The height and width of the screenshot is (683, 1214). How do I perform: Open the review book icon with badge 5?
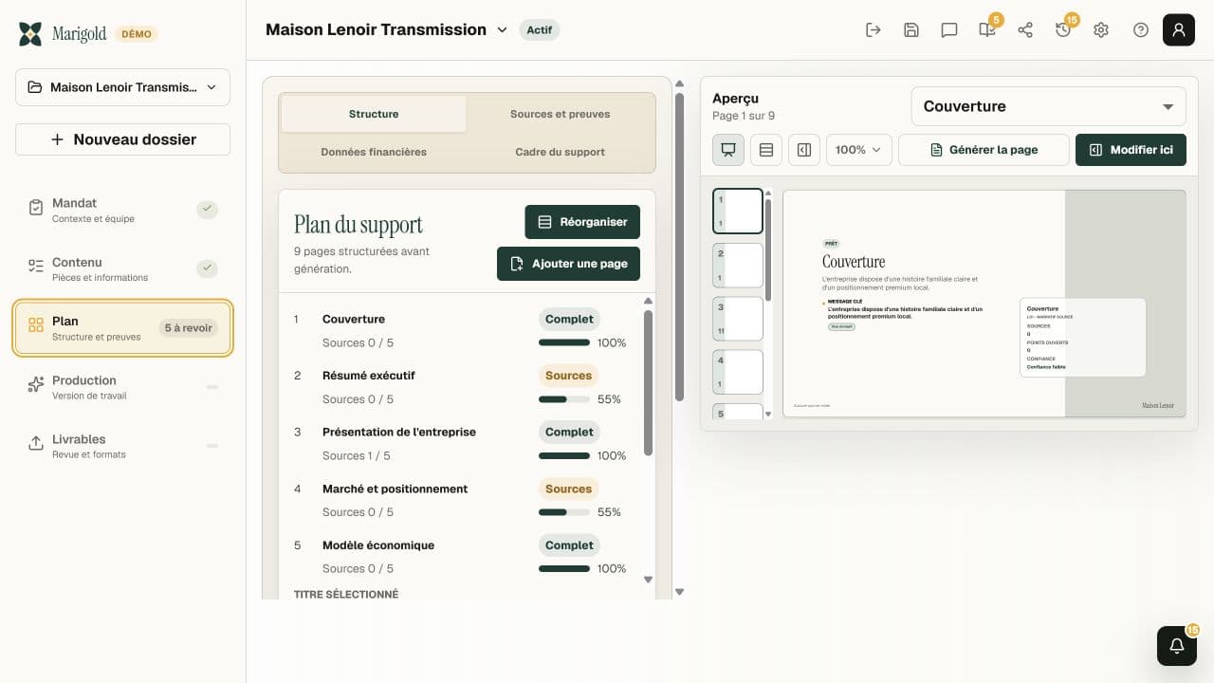[x=987, y=29]
